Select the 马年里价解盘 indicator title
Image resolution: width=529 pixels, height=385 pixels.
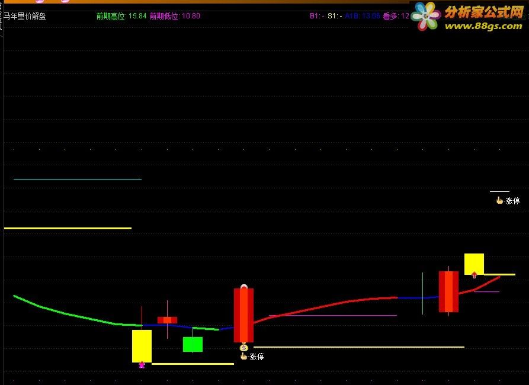pyautogui.click(x=24, y=16)
